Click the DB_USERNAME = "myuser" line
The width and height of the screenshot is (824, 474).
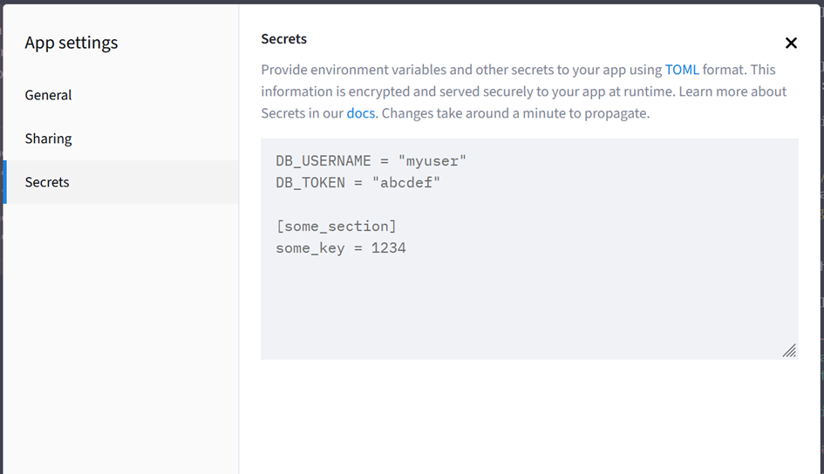[x=371, y=160]
